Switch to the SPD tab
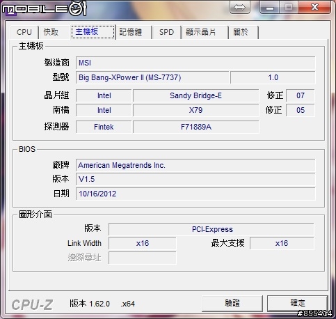This screenshot has height=319, width=336. tap(166, 32)
